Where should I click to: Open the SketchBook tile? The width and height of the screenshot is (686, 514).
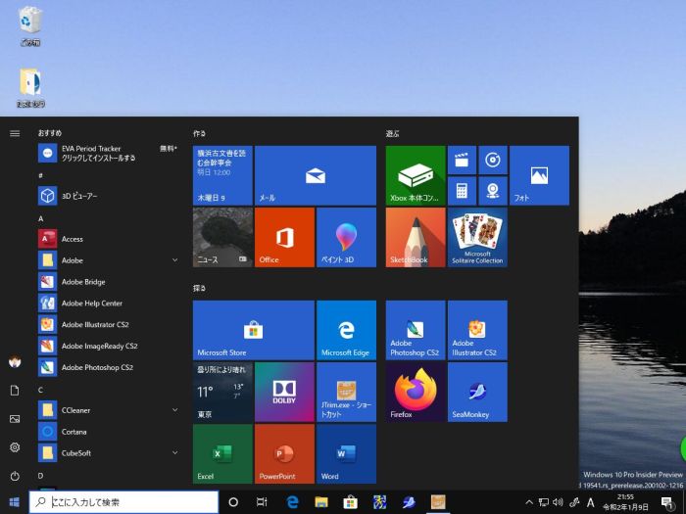416,237
